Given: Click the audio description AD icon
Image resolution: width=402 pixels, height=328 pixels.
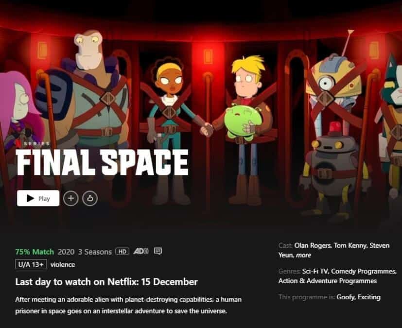Looking at the screenshot, I should tap(141, 251).
